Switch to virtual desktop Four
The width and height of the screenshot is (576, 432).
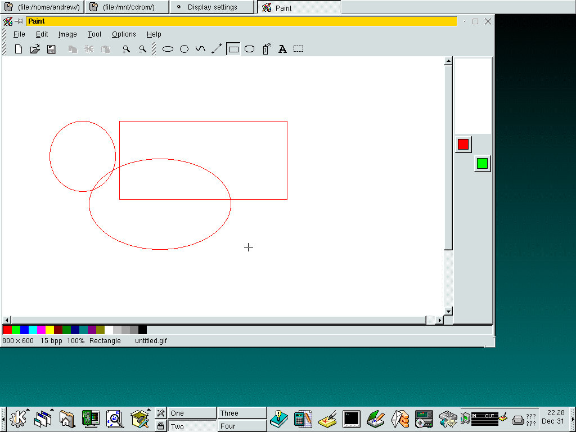click(x=242, y=426)
